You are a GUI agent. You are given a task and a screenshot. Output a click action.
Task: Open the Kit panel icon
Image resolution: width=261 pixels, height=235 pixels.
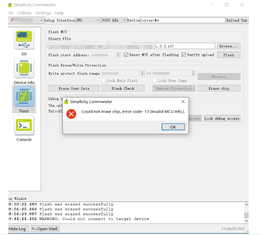24,39
